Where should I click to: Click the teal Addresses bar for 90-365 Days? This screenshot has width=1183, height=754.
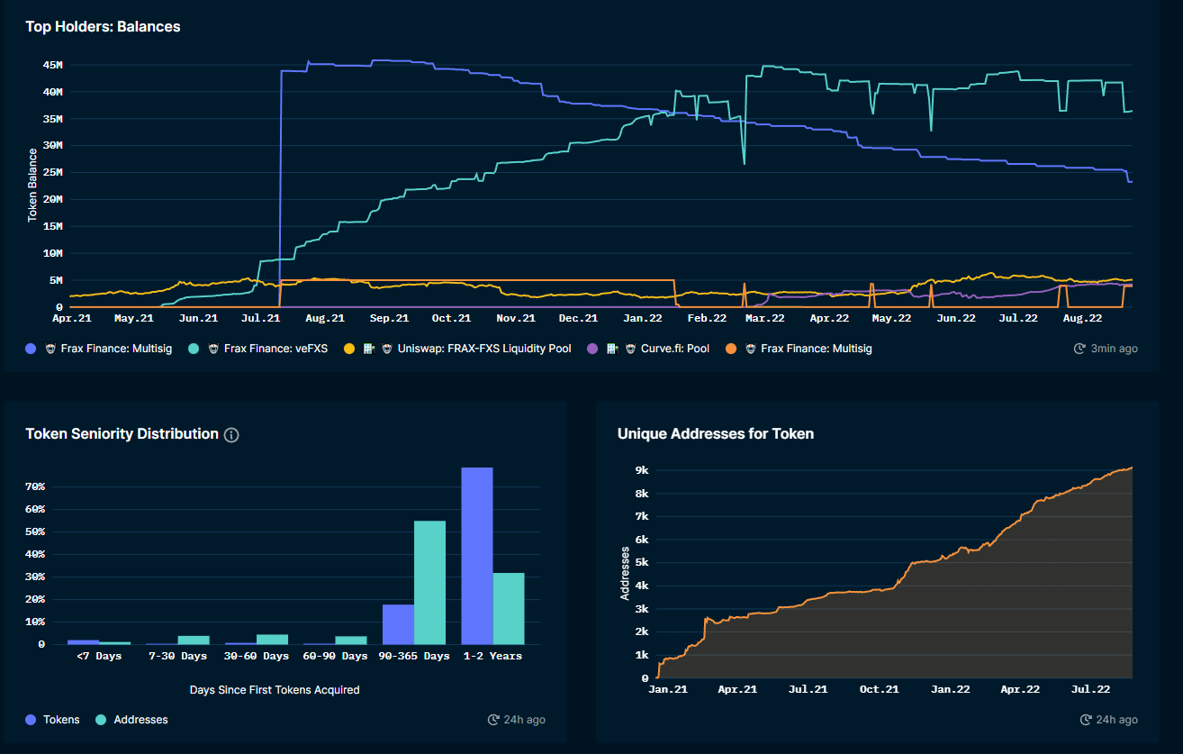click(x=429, y=582)
